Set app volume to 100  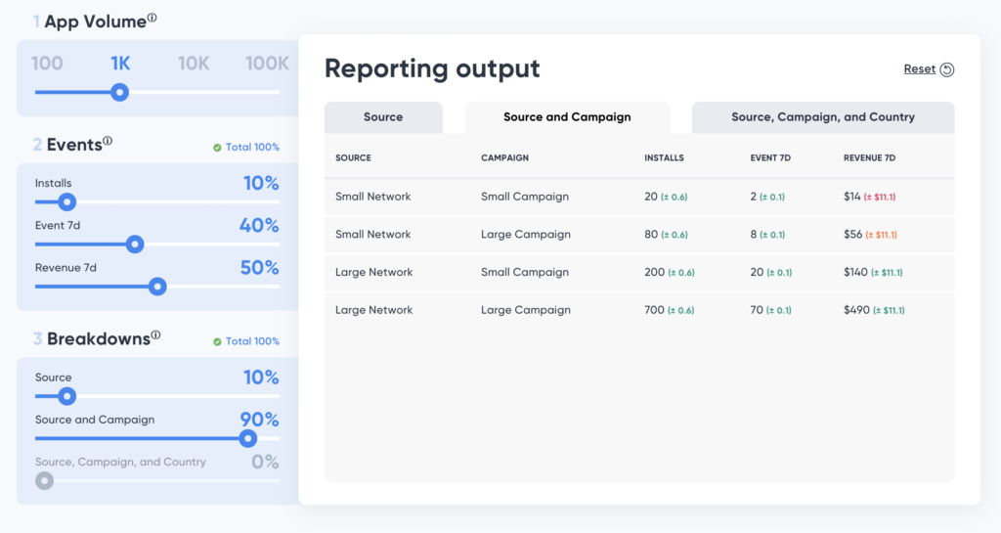(x=47, y=64)
